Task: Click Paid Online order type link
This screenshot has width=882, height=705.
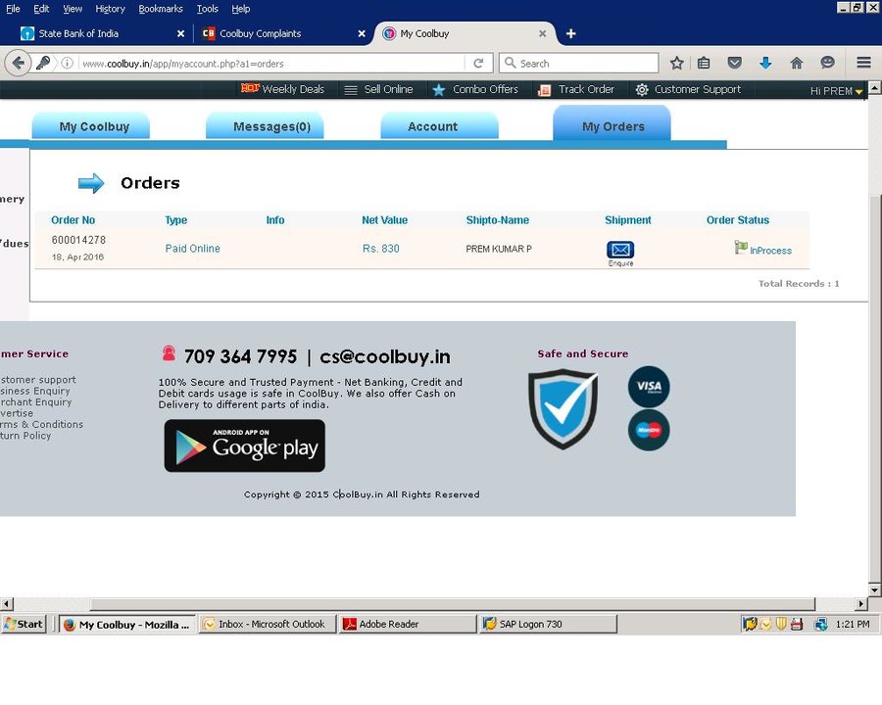Action: [x=192, y=249]
